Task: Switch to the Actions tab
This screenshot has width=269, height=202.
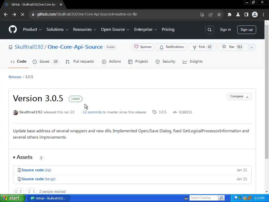Action: point(111,62)
